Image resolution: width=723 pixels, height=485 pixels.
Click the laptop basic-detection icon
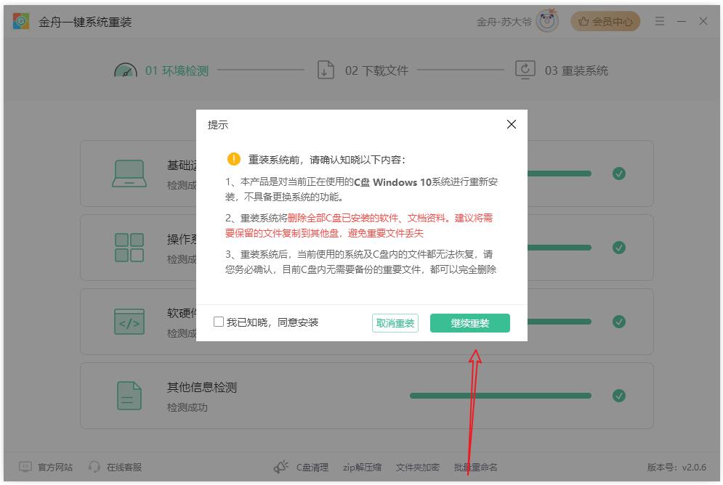(x=129, y=174)
